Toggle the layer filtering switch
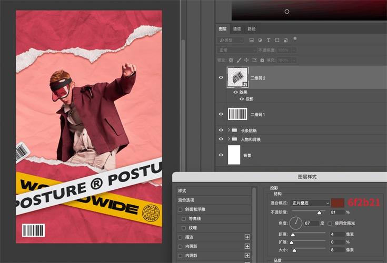The height and width of the screenshot is (263, 387). click(x=295, y=39)
